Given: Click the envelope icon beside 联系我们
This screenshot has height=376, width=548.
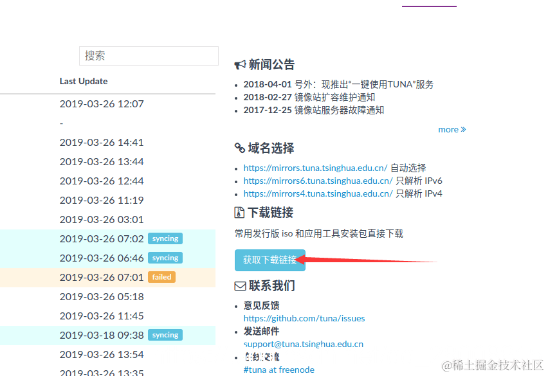Looking at the screenshot, I should coord(240,286).
